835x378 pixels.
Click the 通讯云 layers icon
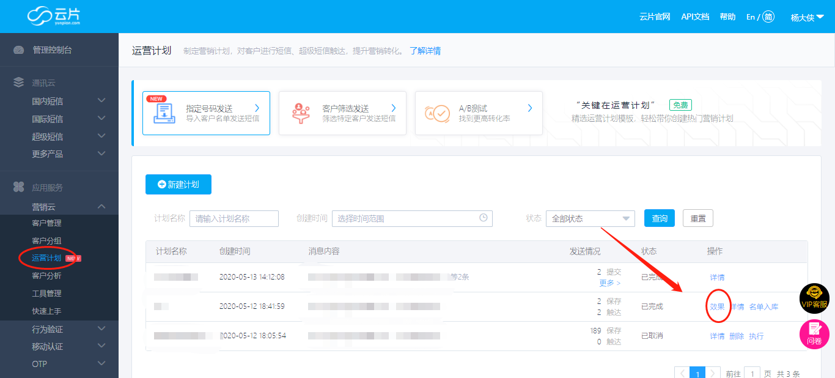click(19, 83)
